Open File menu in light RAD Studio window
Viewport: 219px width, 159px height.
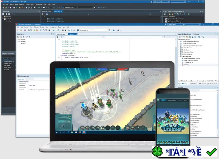[18, 27]
